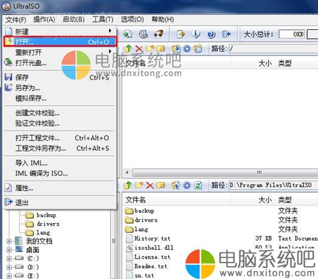Viewport: 318px width, 279px height.
Task: Click the gear icon beside the '/' path
Action: tap(187, 49)
